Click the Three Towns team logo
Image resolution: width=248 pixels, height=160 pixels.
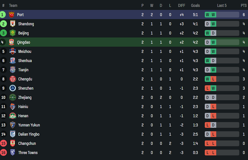[x=12, y=153]
